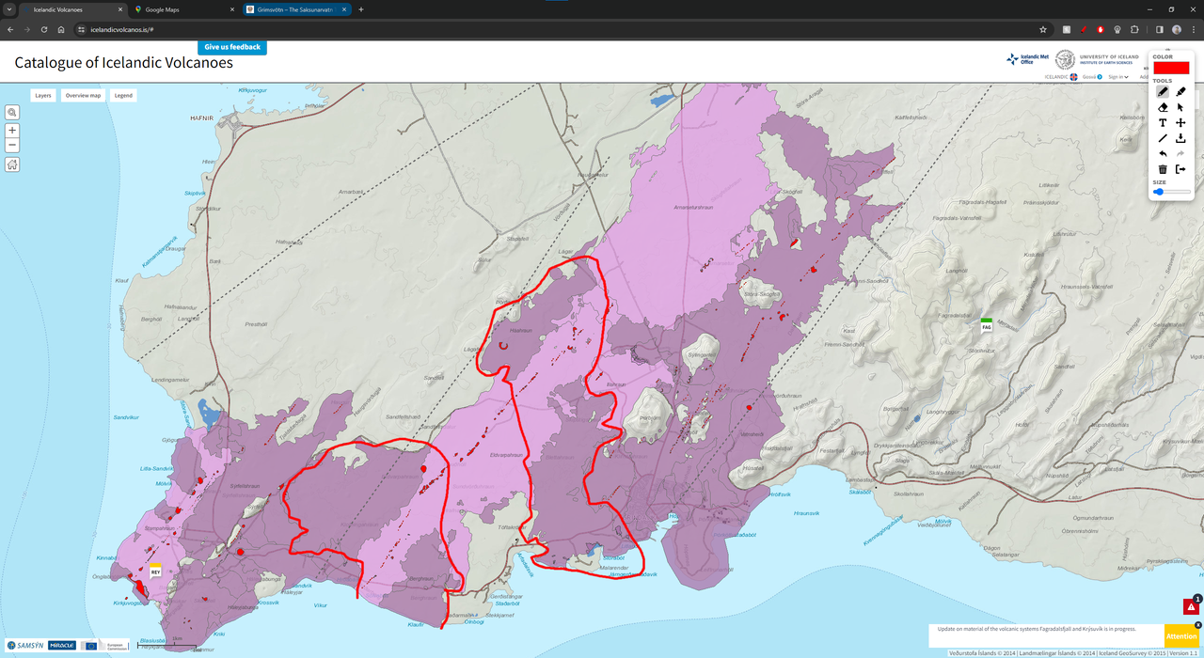Screen dimensions: 1204x658
Task: Close the Icelandic Volcanoes tab
Action: click(x=119, y=9)
